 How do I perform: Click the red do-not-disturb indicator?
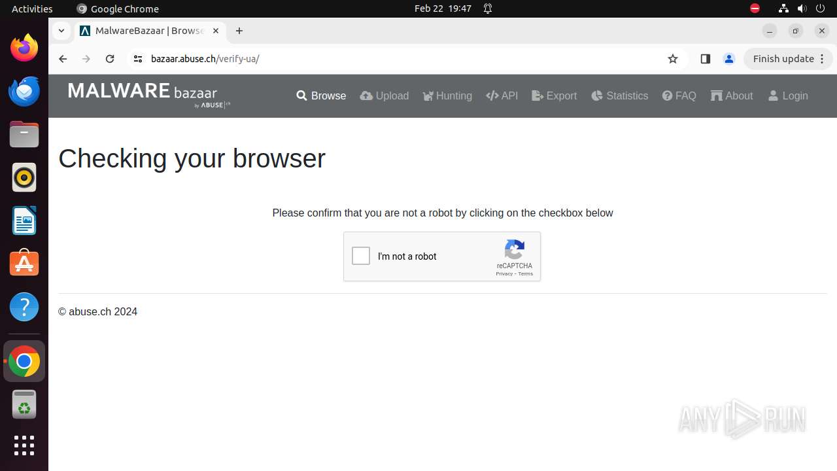click(x=755, y=9)
